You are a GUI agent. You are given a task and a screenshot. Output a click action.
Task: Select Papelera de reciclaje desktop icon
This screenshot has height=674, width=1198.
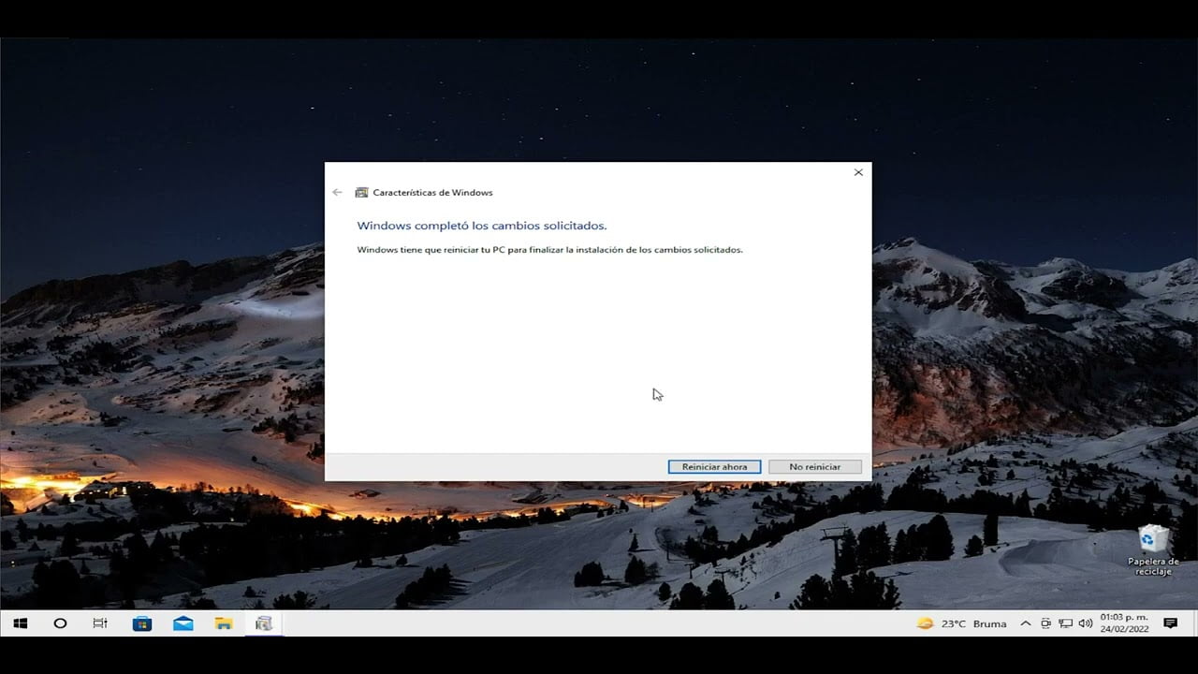click(x=1153, y=549)
